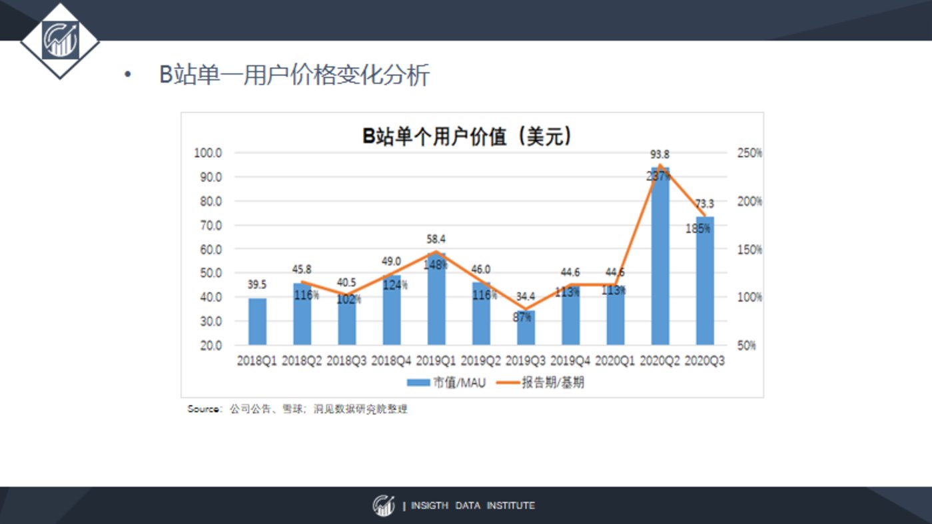Select the percent label '237%'

[658, 176]
